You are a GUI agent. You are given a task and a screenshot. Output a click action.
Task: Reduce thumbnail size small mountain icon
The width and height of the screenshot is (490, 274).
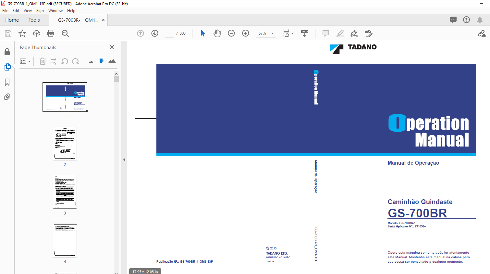[91, 62]
